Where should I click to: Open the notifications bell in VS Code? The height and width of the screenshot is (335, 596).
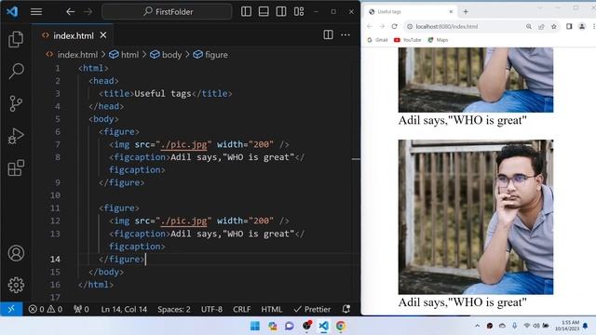[345, 309]
